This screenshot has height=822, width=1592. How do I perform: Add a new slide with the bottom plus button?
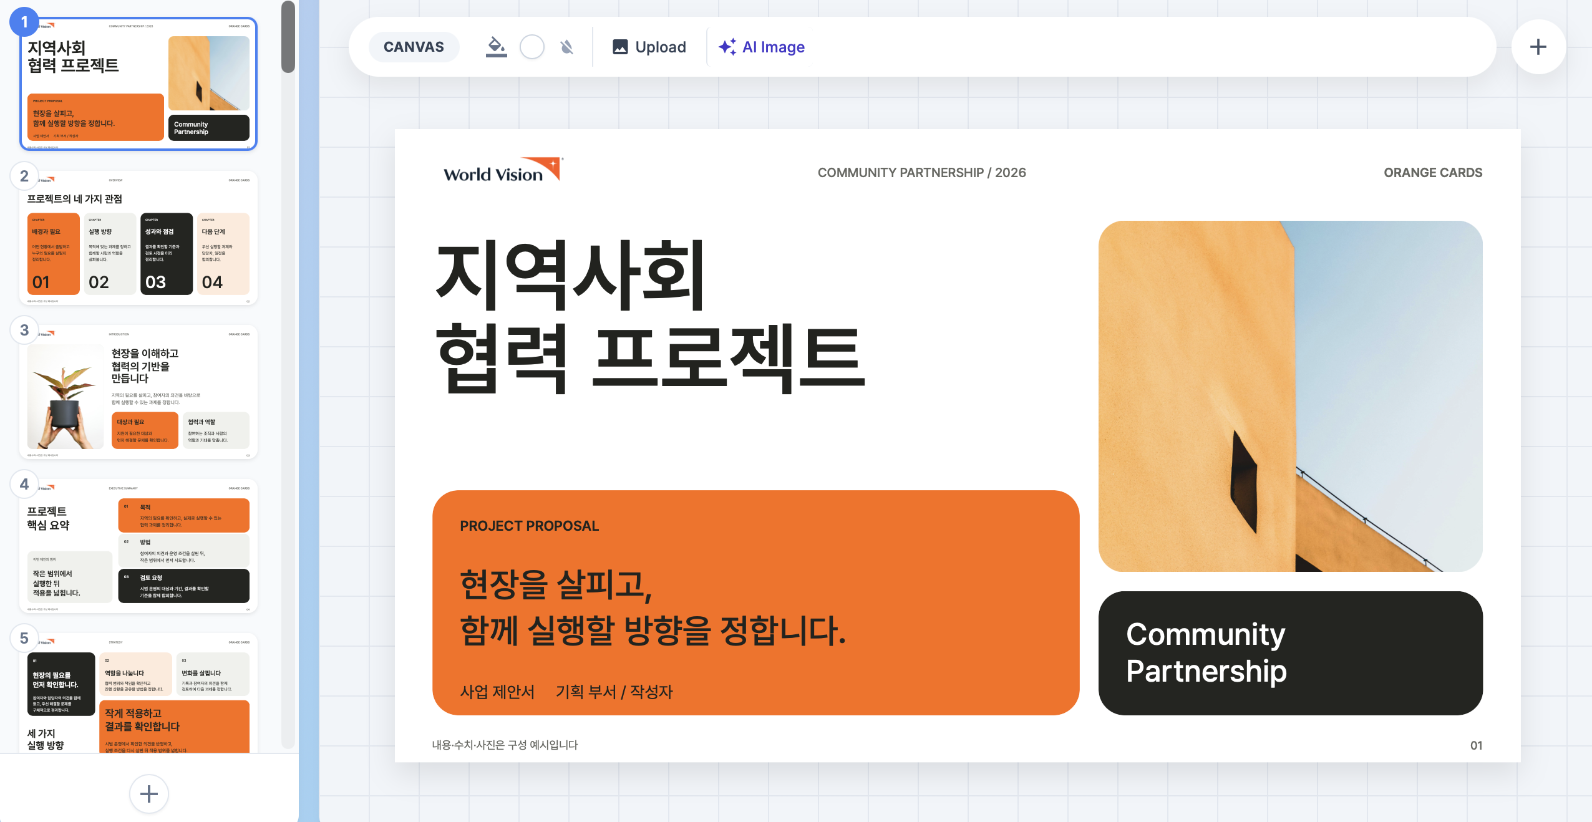pos(148,794)
